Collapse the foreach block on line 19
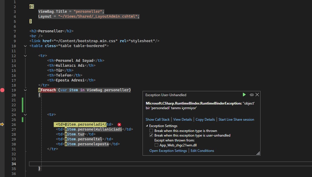The height and width of the screenshot is (177, 312). coord(25,90)
